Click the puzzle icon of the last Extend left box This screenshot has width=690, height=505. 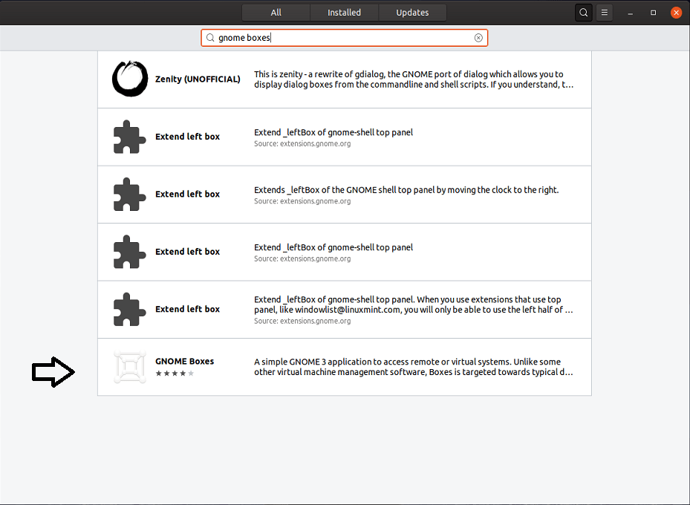coord(129,309)
